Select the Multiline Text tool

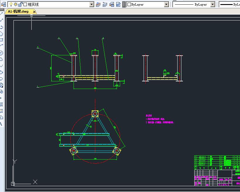[x=1, y=124]
